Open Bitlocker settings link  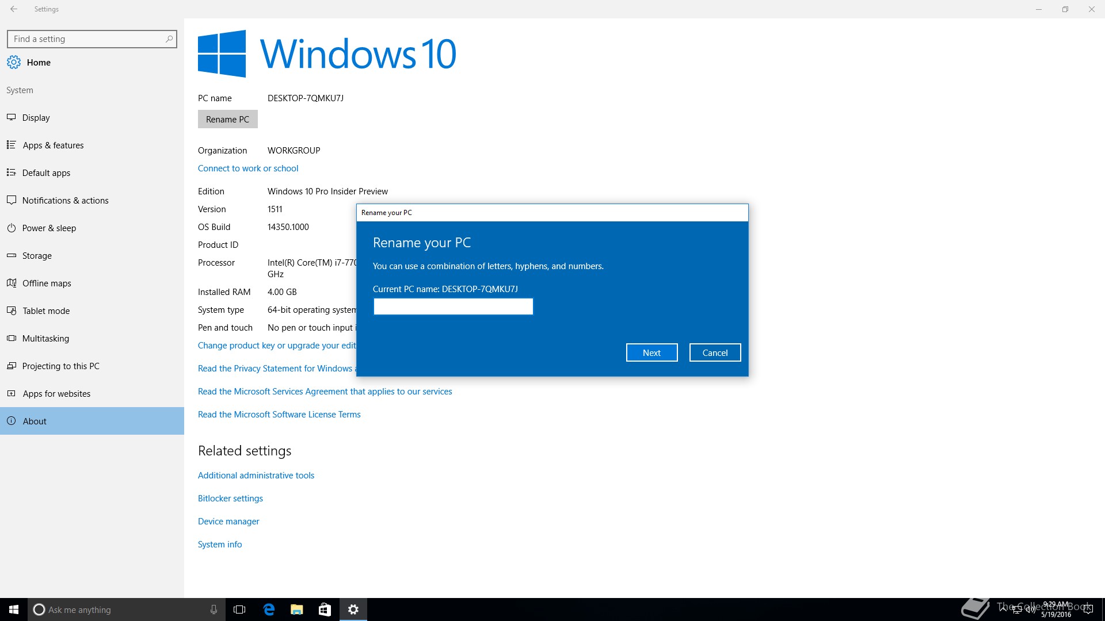click(x=230, y=499)
